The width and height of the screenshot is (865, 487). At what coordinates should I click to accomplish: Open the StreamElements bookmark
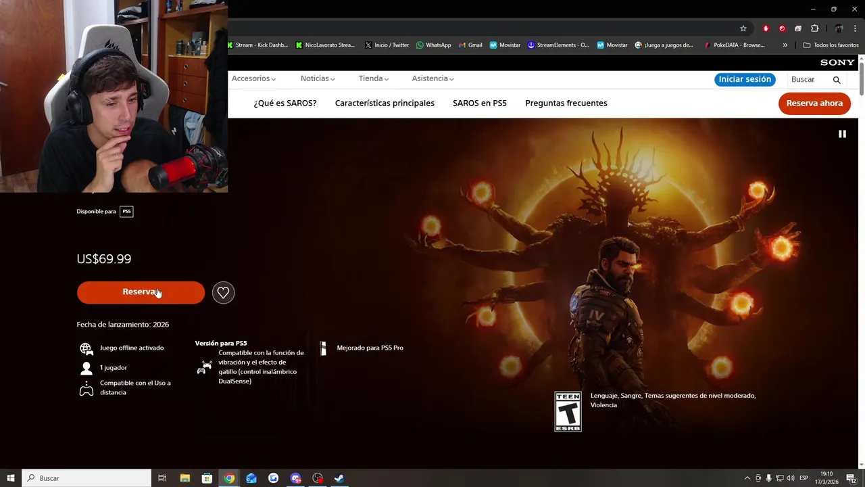click(x=558, y=45)
